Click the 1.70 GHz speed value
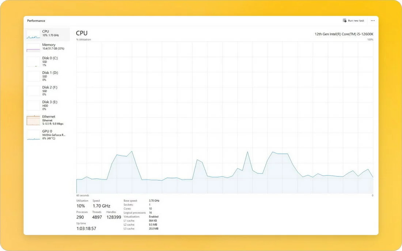The image size is (402, 251). 102,206
